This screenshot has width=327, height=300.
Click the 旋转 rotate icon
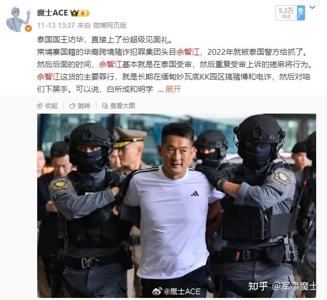pos(72,106)
